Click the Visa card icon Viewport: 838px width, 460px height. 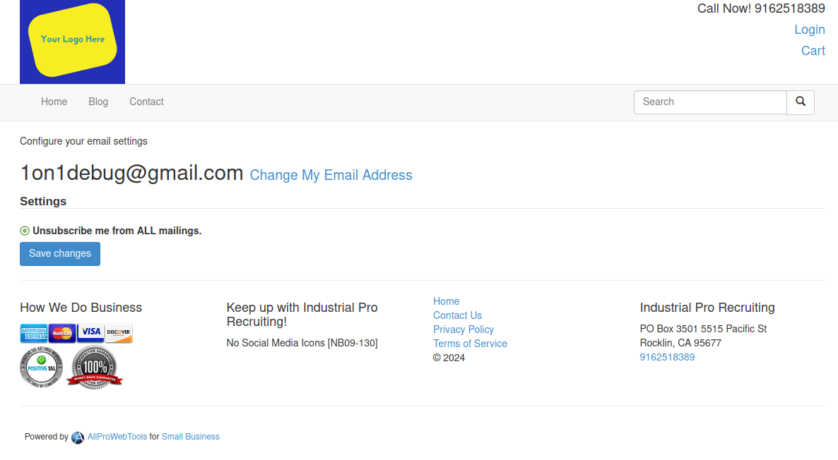(90, 333)
